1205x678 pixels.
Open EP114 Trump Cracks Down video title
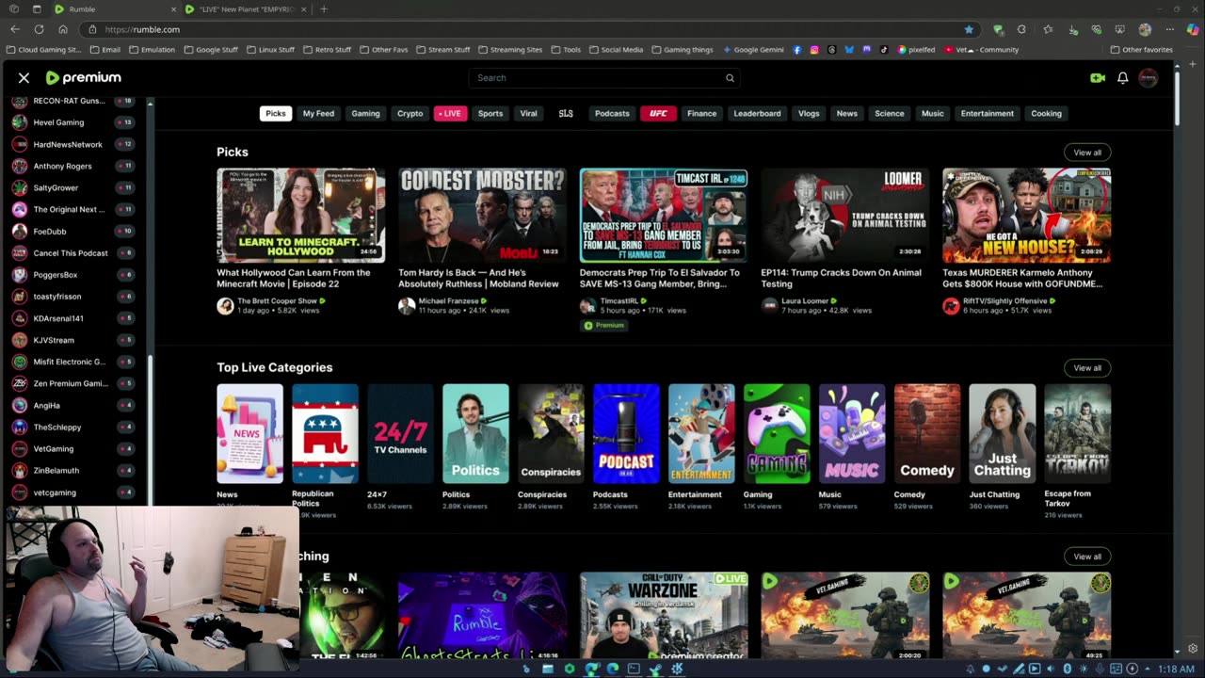(843, 278)
